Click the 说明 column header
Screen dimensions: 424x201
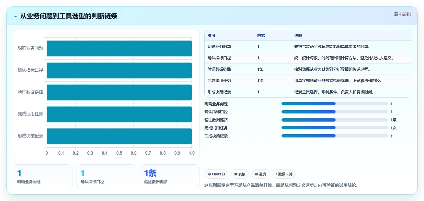coord(298,36)
